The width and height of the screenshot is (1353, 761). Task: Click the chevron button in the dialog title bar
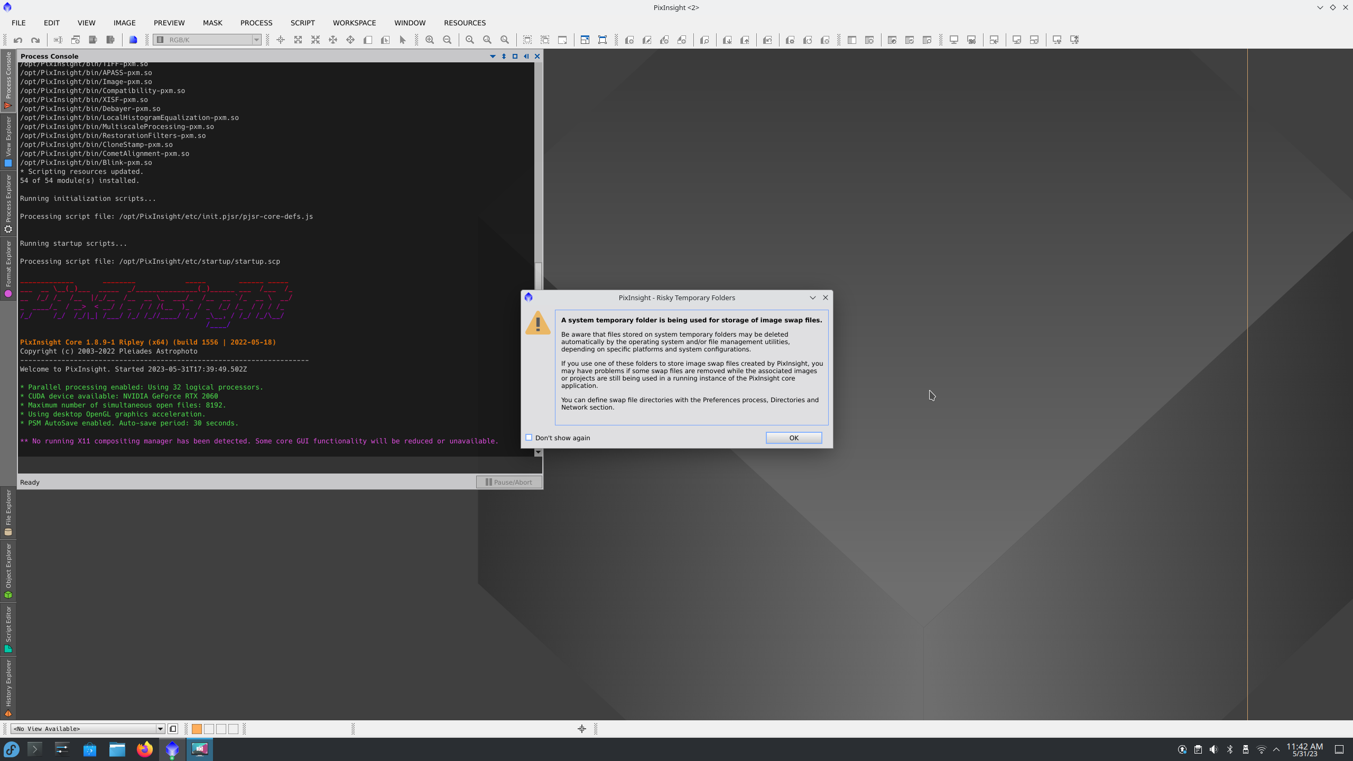(x=813, y=298)
